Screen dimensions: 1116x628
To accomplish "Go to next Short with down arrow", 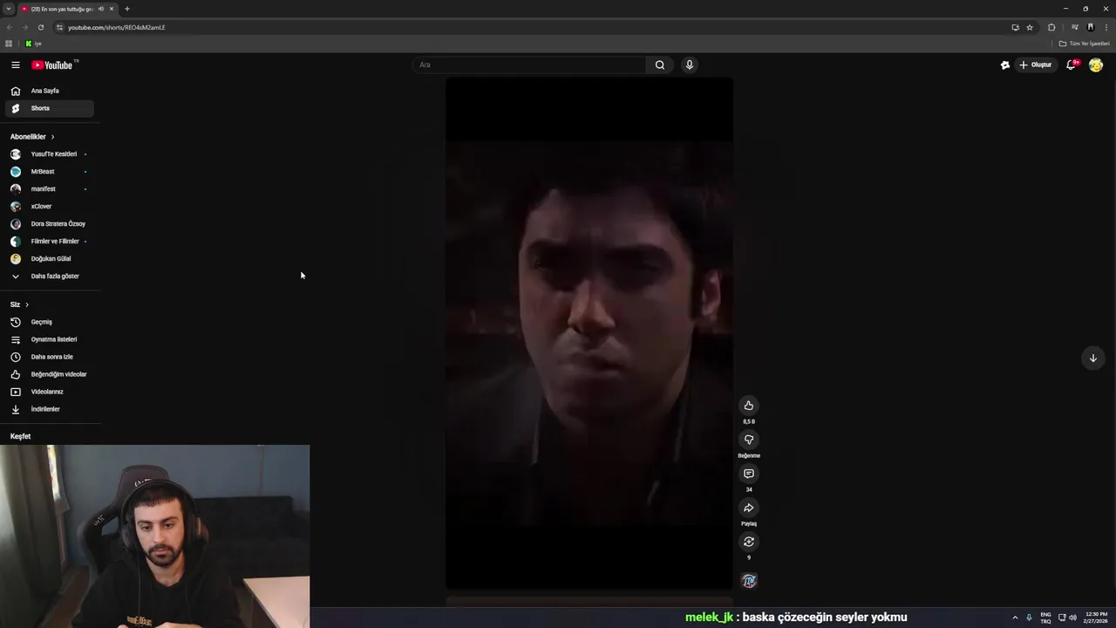I will pyautogui.click(x=1092, y=358).
